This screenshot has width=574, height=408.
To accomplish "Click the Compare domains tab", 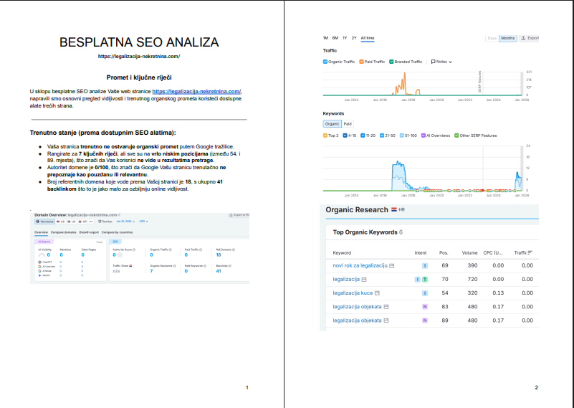I will [x=63, y=232].
